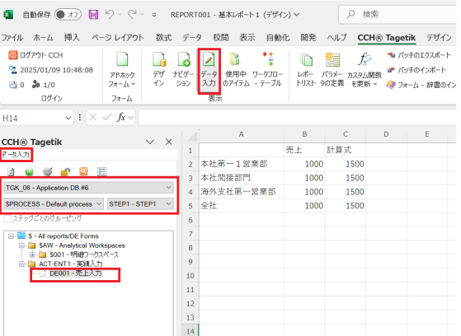Open the Name Box dropdown arrow
The height and width of the screenshot is (336, 461).
tap(68, 118)
